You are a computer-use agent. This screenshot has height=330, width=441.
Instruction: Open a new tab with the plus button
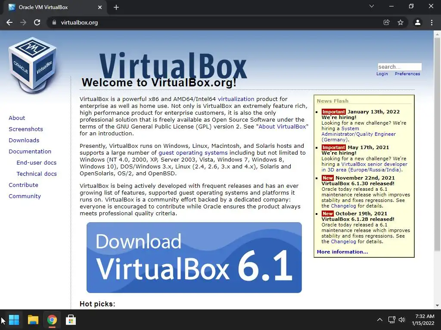(116, 7)
